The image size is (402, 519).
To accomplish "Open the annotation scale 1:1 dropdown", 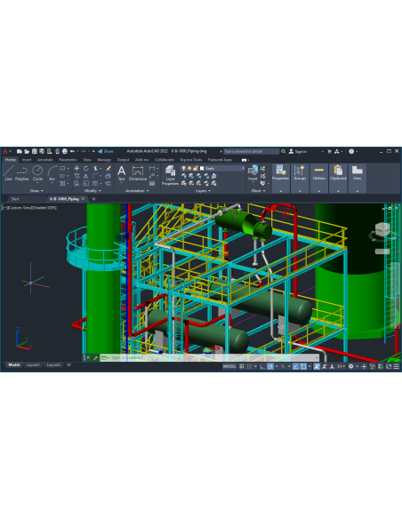I will pos(341,366).
